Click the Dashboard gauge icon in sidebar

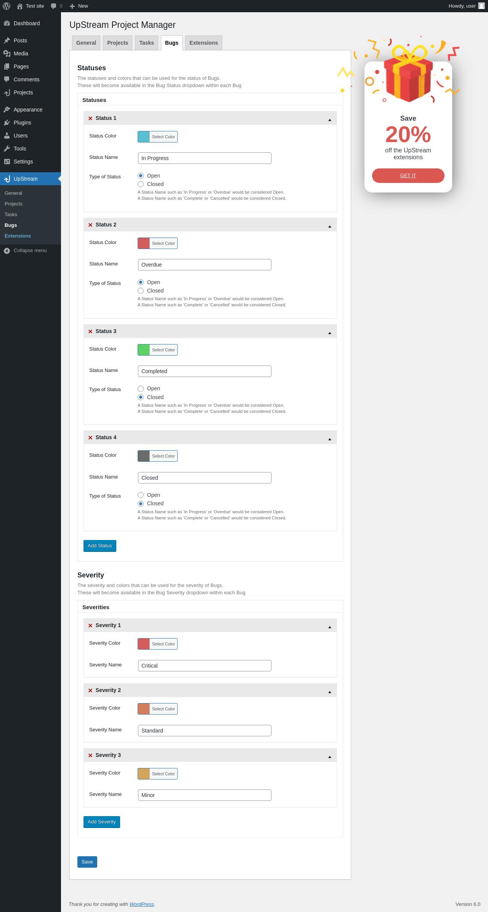pos(7,23)
